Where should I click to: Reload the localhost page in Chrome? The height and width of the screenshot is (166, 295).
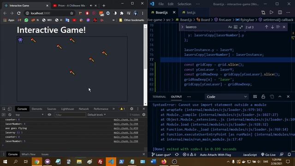coord(19,13)
